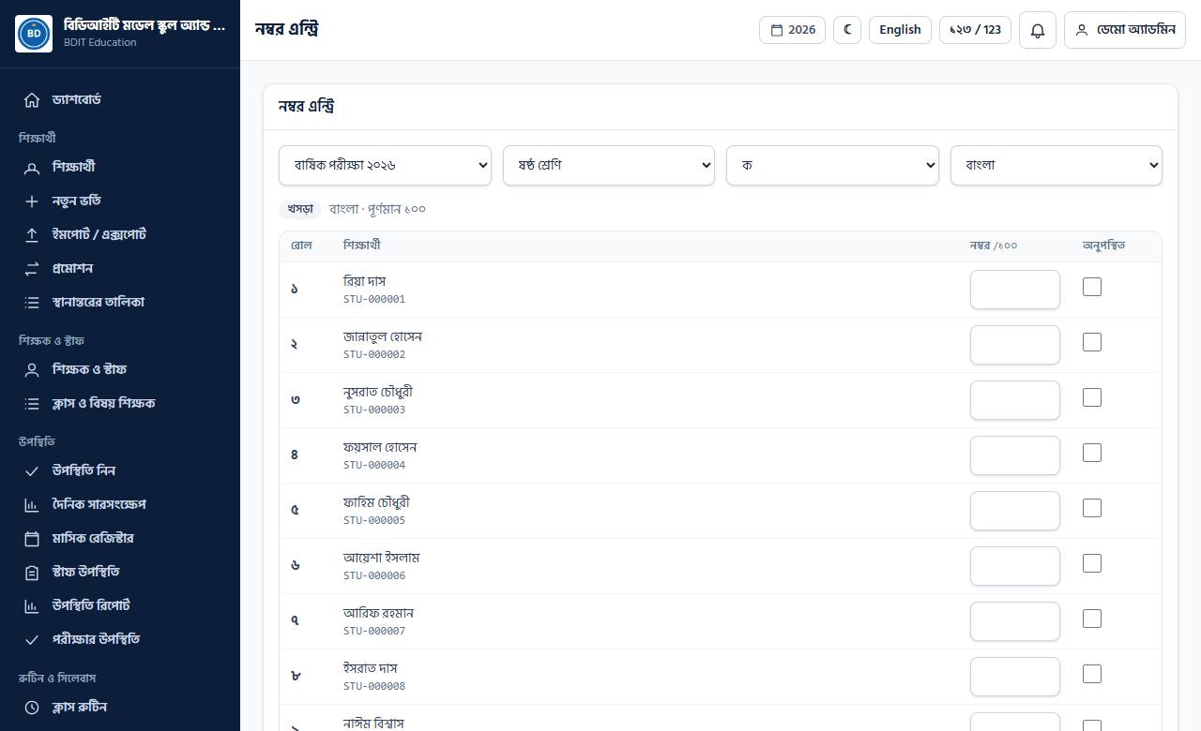Open the ইমপোর্ট / এক্সপোর্ট menu item

click(120, 234)
